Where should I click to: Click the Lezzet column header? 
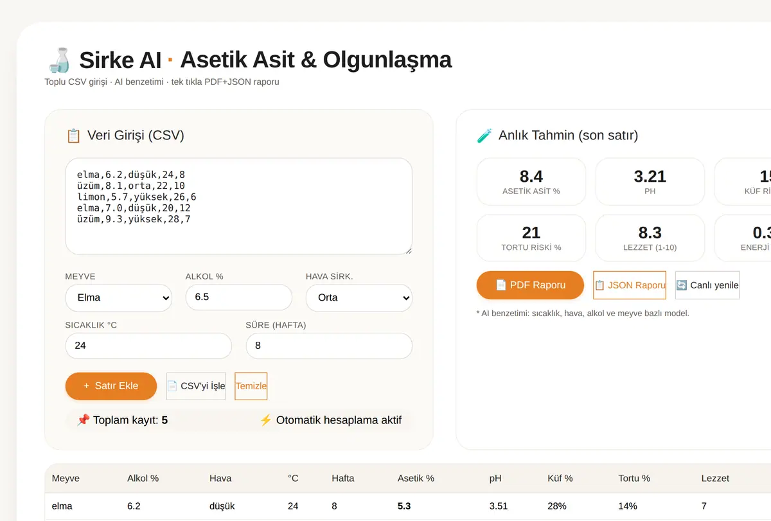(x=715, y=479)
